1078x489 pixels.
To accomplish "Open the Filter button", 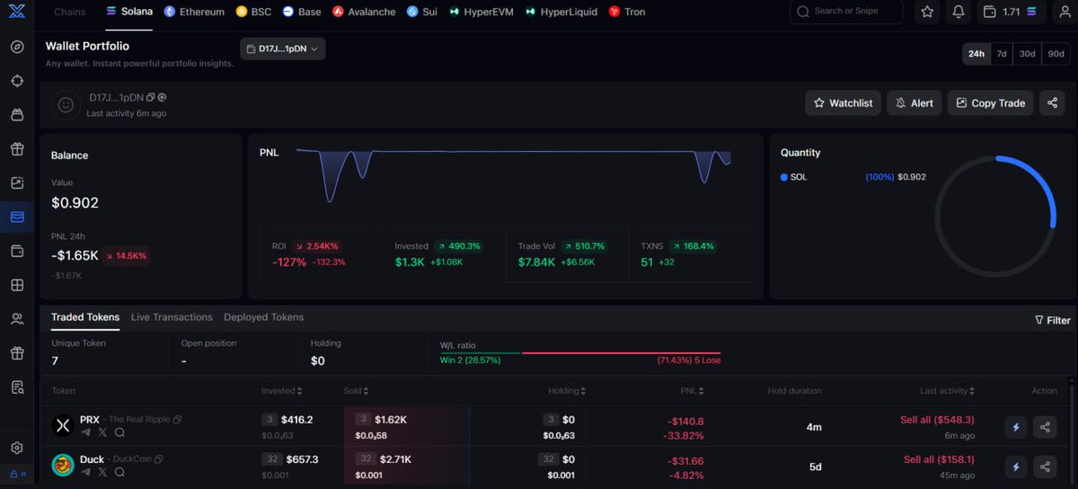I will (1053, 320).
